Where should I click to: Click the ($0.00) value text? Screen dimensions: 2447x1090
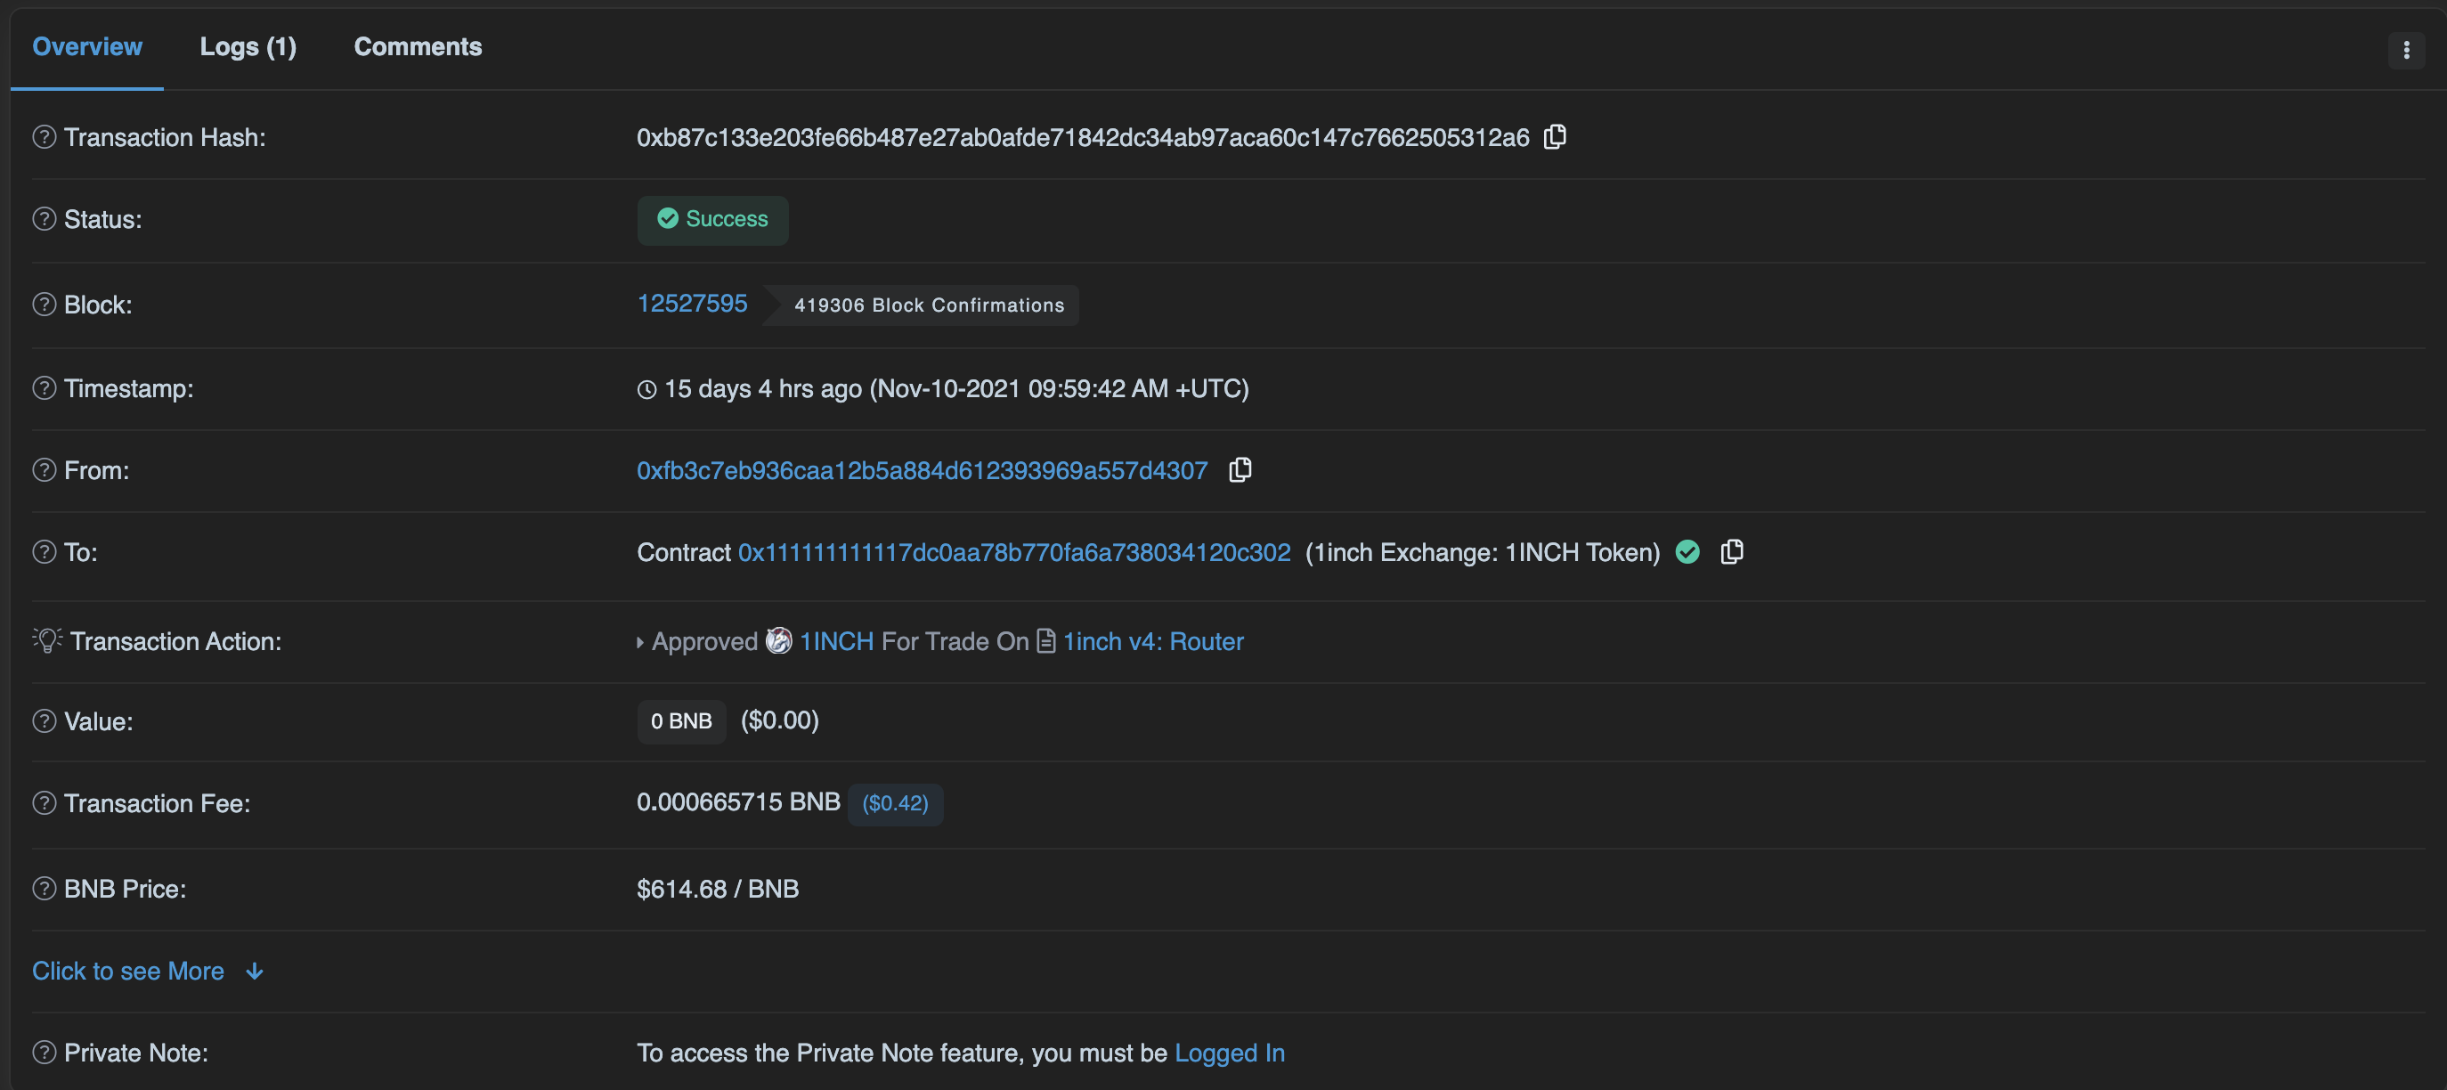pyautogui.click(x=779, y=720)
